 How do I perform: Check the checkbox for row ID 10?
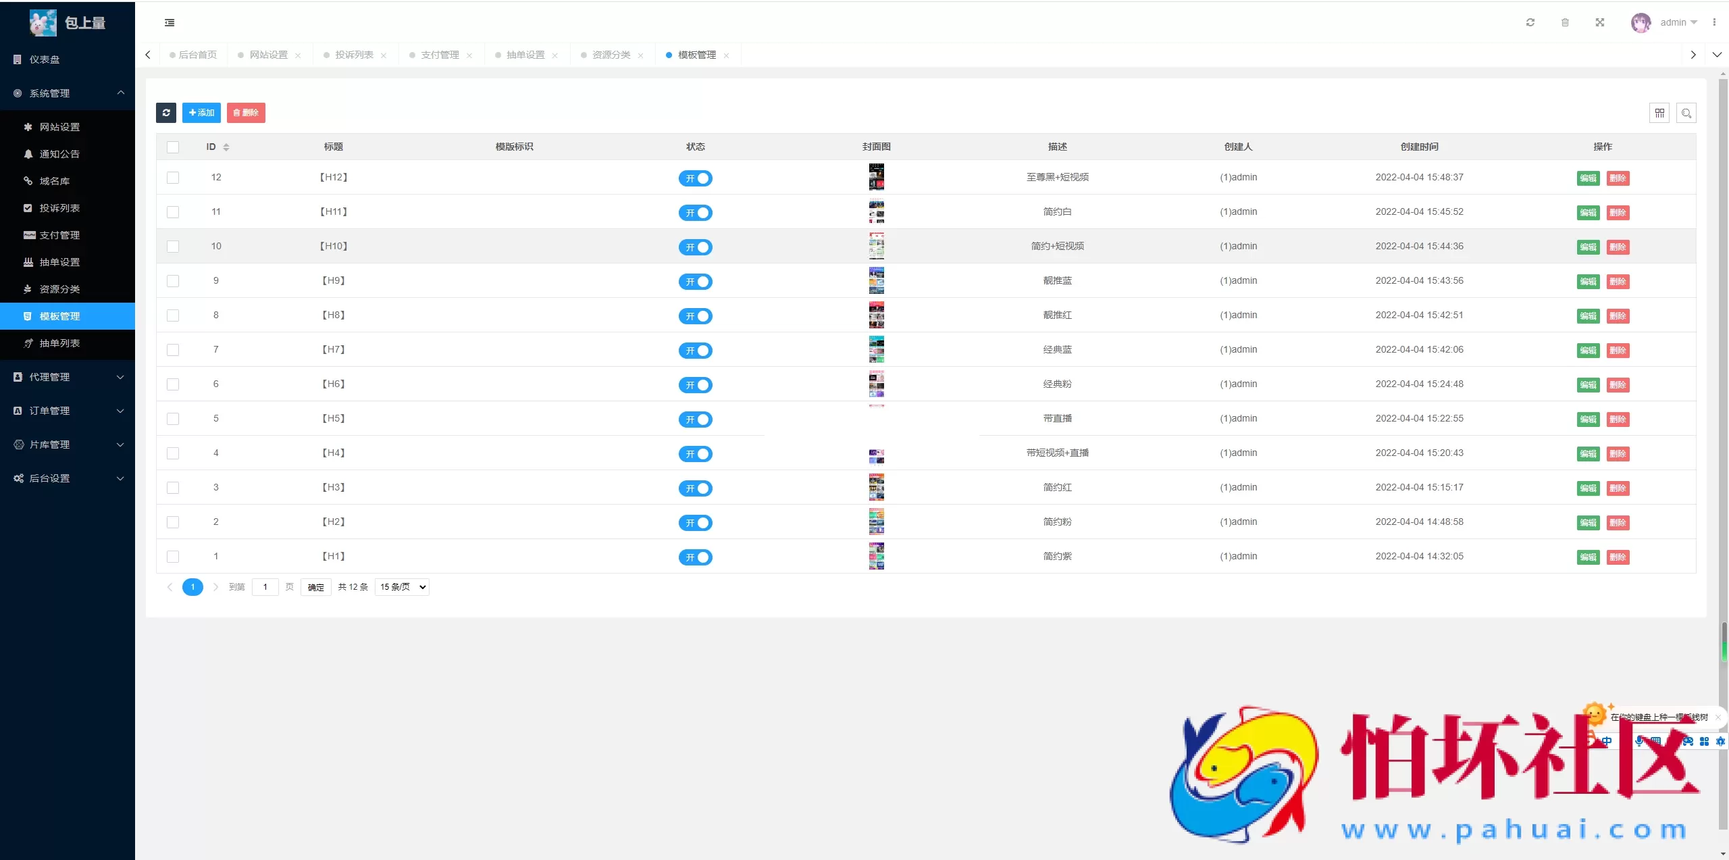click(x=173, y=247)
